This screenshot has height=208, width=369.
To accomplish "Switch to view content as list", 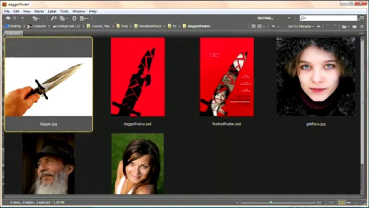I will (357, 203).
